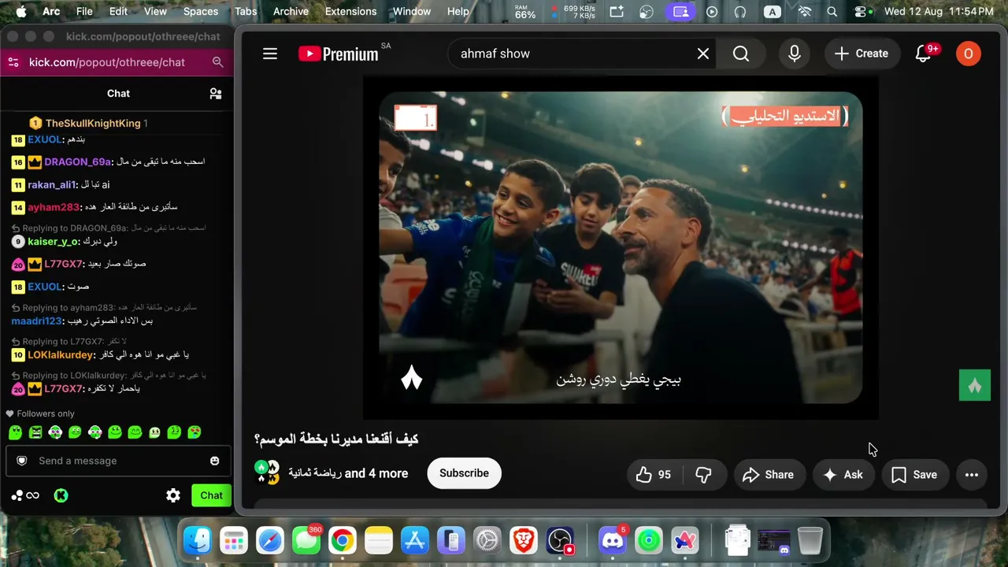Open the emoji picker in chat input
Image resolution: width=1008 pixels, height=567 pixels.
click(x=214, y=461)
